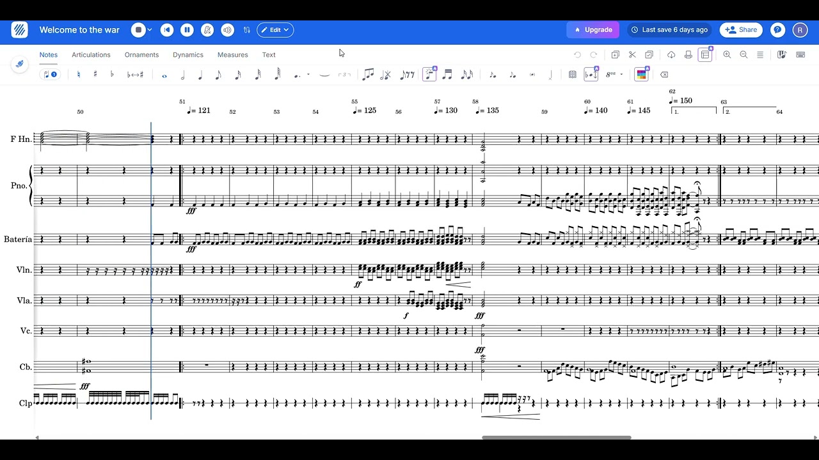This screenshot has height=460, width=819.
Task: Select the half note duration
Action: click(182, 75)
